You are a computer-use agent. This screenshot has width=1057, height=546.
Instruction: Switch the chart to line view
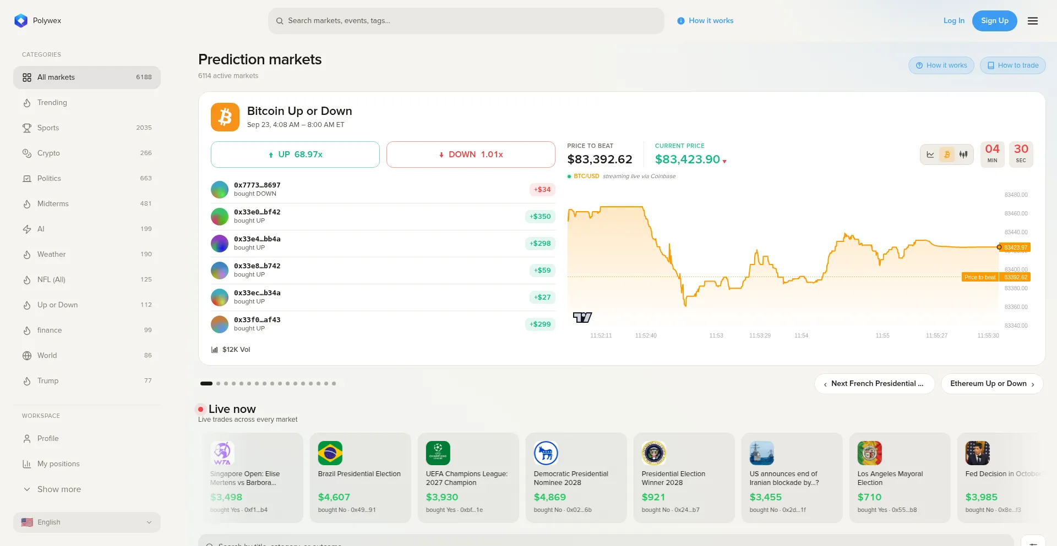930,155
